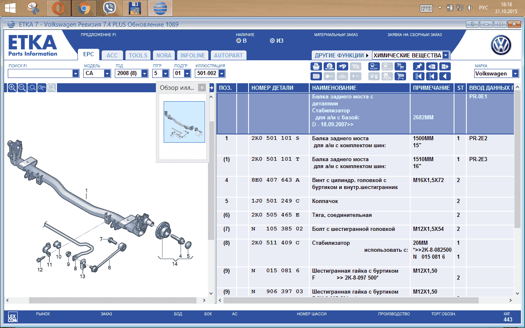Click the ПРИМЕЧАНИЕ column header
The width and height of the screenshot is (525, 328).
click(431, 88)
